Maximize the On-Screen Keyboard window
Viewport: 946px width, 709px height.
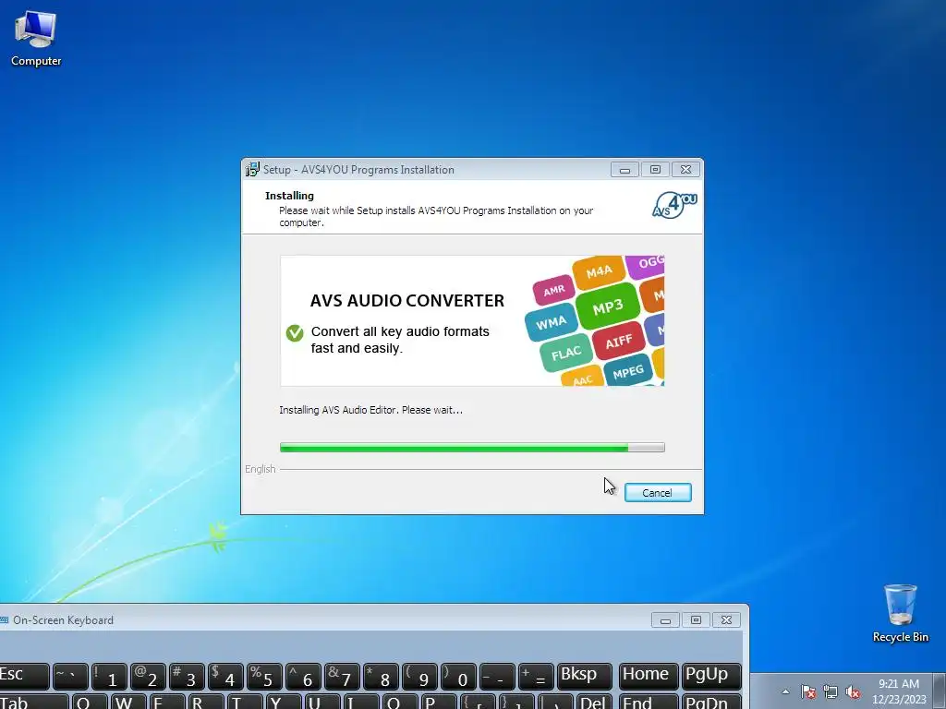pyautogui.click(x=696, y=620)
